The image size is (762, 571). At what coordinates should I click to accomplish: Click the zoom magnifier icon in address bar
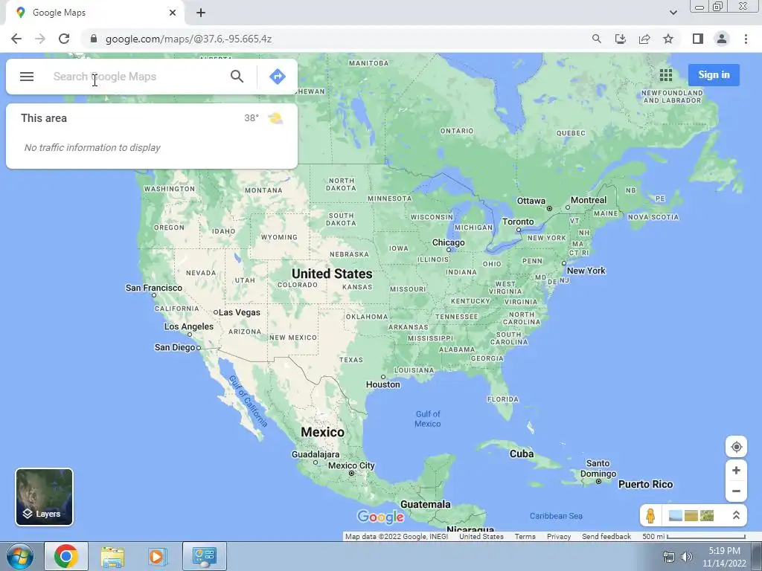tap(596, 39)
